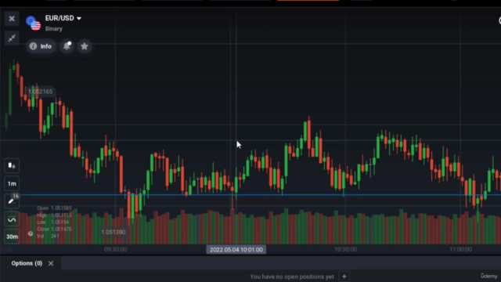This screenshot has height=282, width=501.
Task: Add EUR/USD to favorites with the star
Action: [85, 46]
